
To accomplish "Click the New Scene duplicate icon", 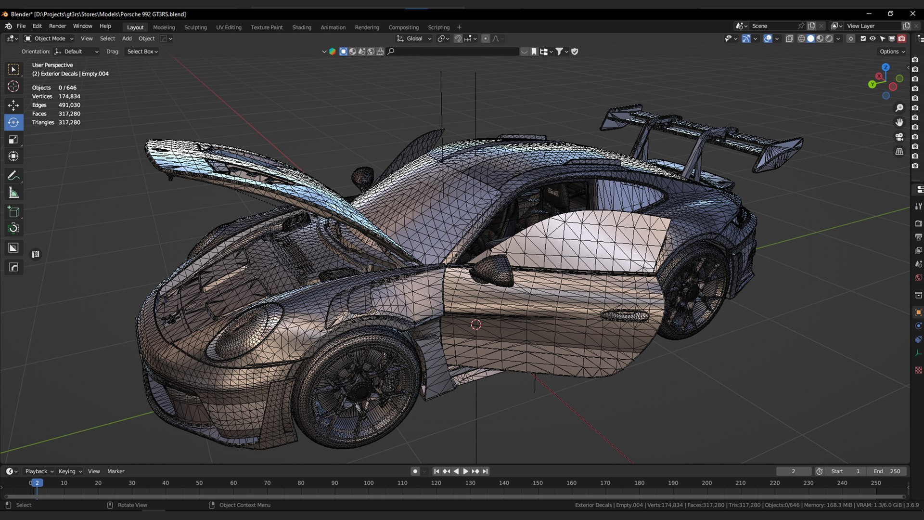I will pyautogui.click(x=812, y=26).
